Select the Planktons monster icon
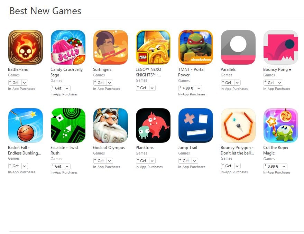 point(153,125)
